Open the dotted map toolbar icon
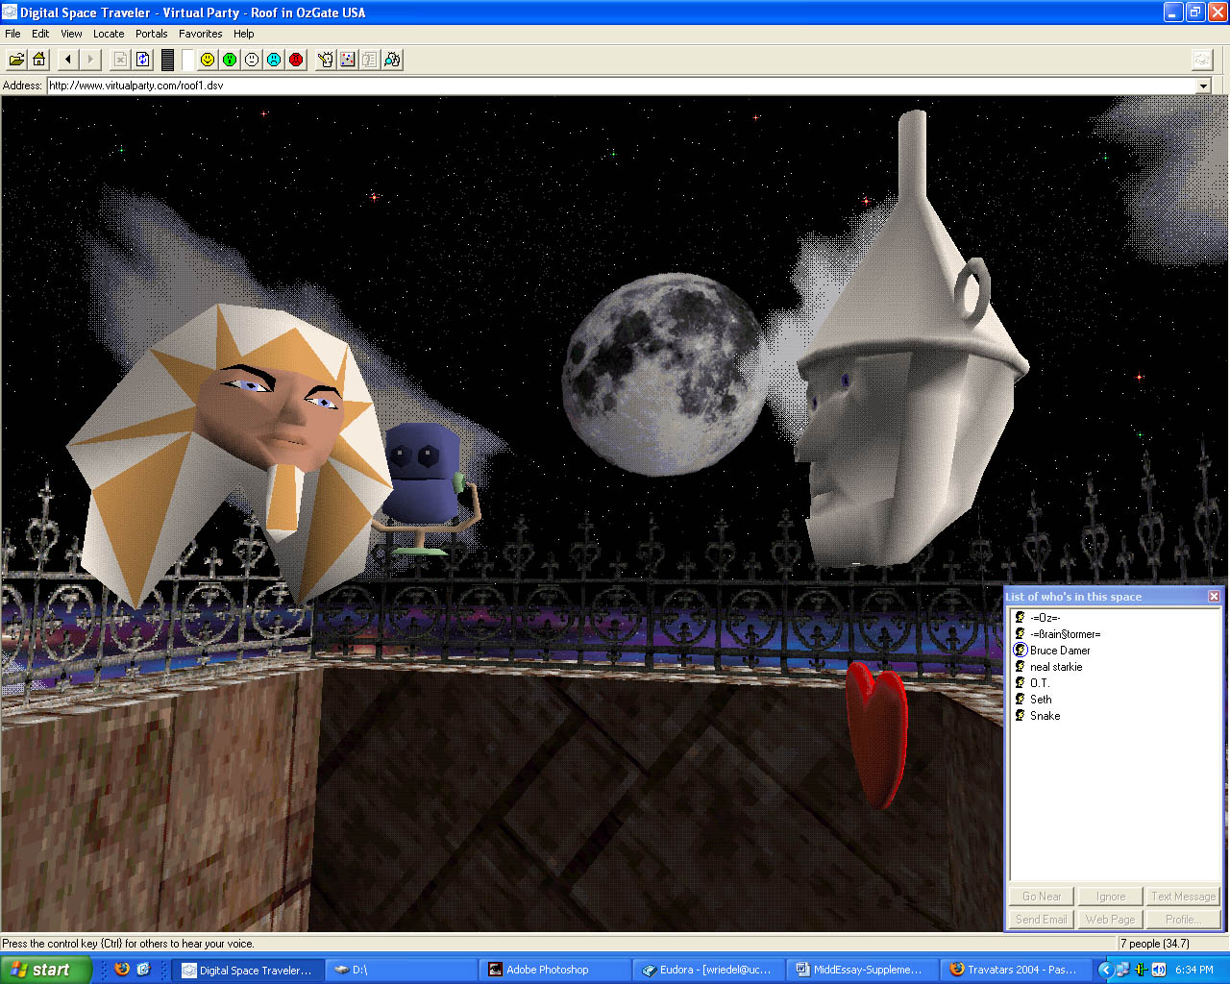The image size is (1230, 984). click(x=348, y=60)
